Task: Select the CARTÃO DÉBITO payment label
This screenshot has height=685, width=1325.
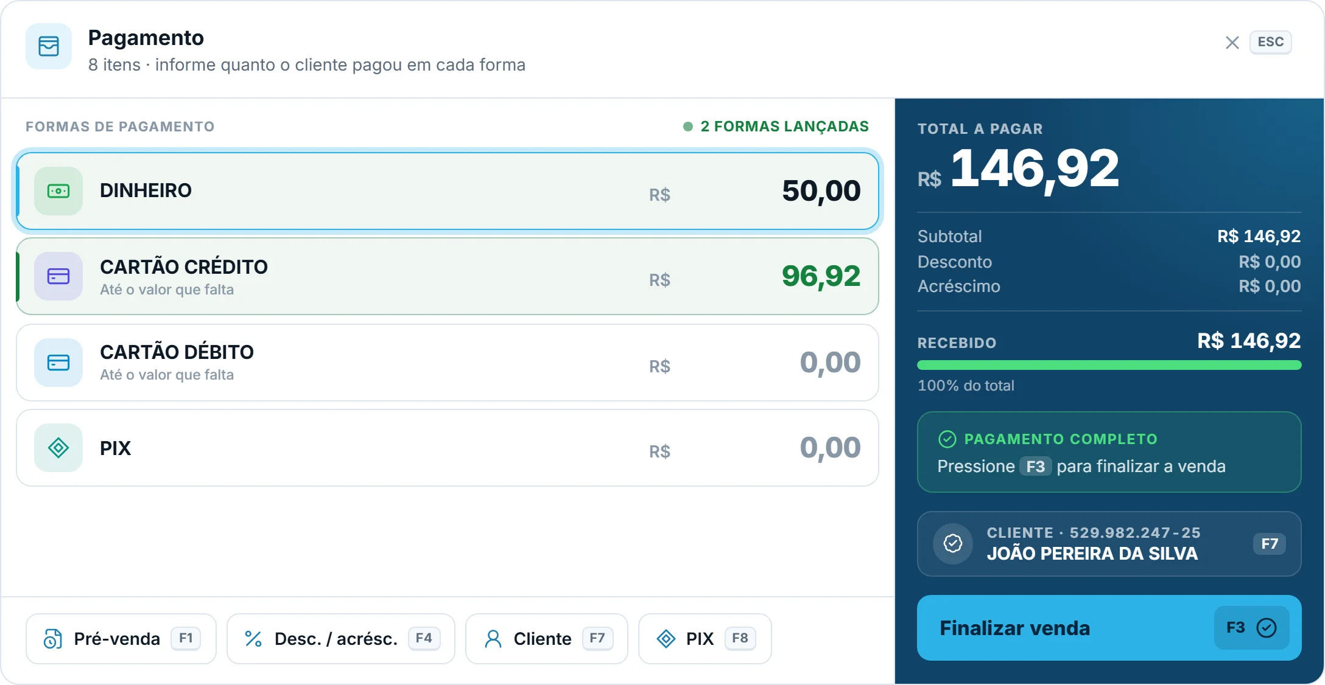Action: (177, 352)
